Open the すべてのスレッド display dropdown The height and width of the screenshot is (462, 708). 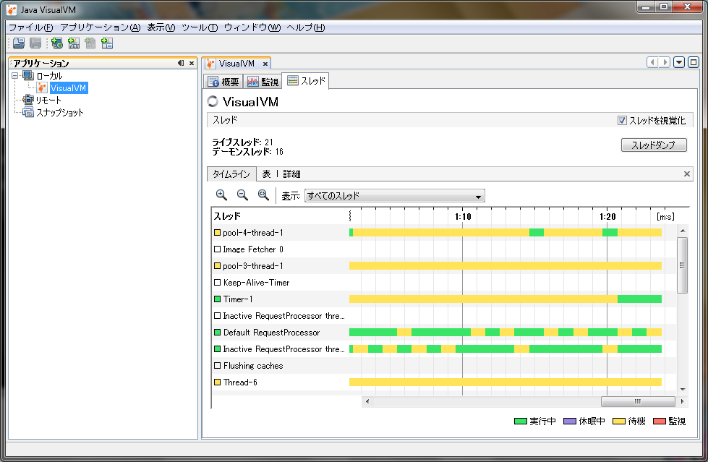395,195
